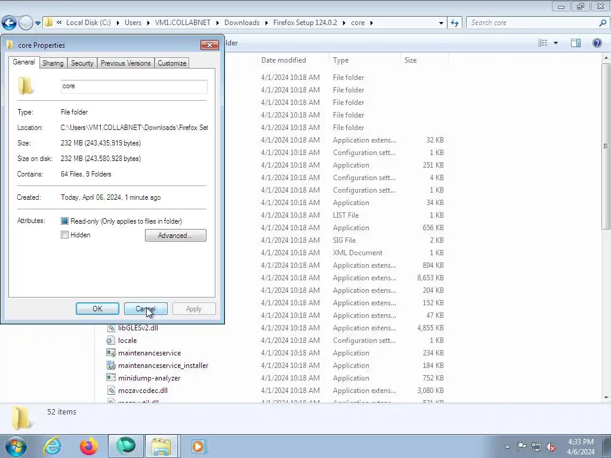
Task: Select the libGLESv2.dll file icon
Action: click(111, 328)
